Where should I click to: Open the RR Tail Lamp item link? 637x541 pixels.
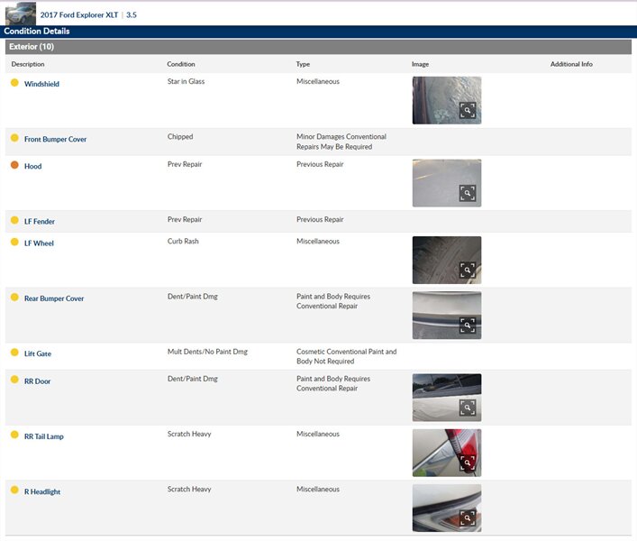point(43,437)
